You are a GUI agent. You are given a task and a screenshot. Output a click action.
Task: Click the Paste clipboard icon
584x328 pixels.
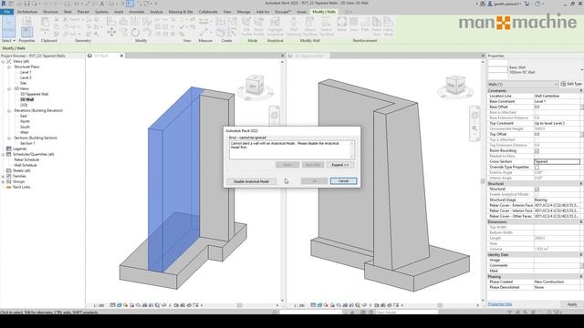click(x=45, y=26)
